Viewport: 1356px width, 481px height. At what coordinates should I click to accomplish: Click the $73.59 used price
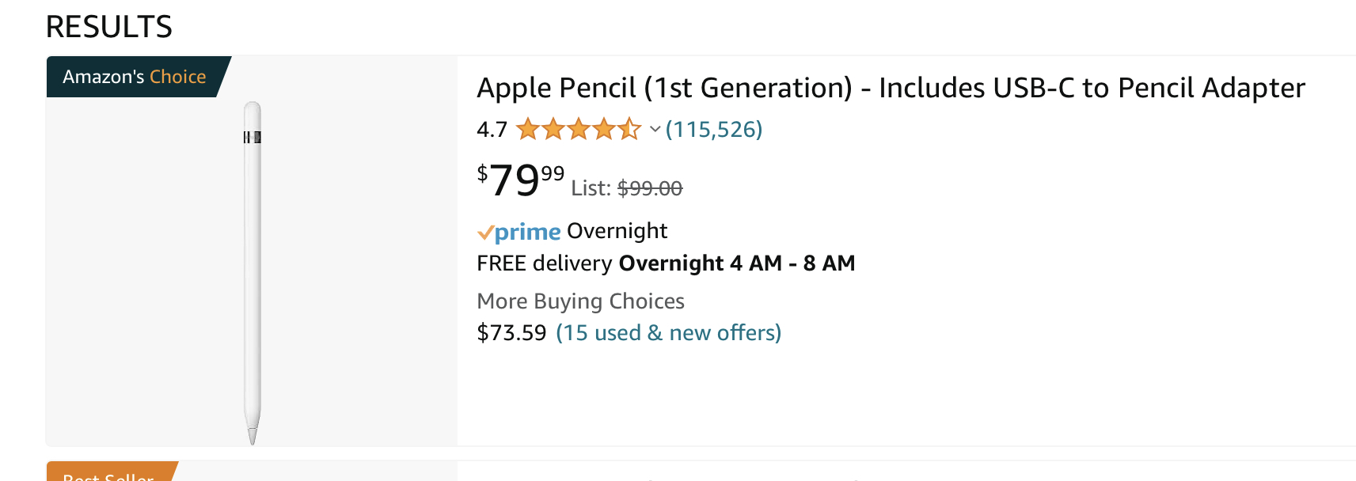click(511, 333)
